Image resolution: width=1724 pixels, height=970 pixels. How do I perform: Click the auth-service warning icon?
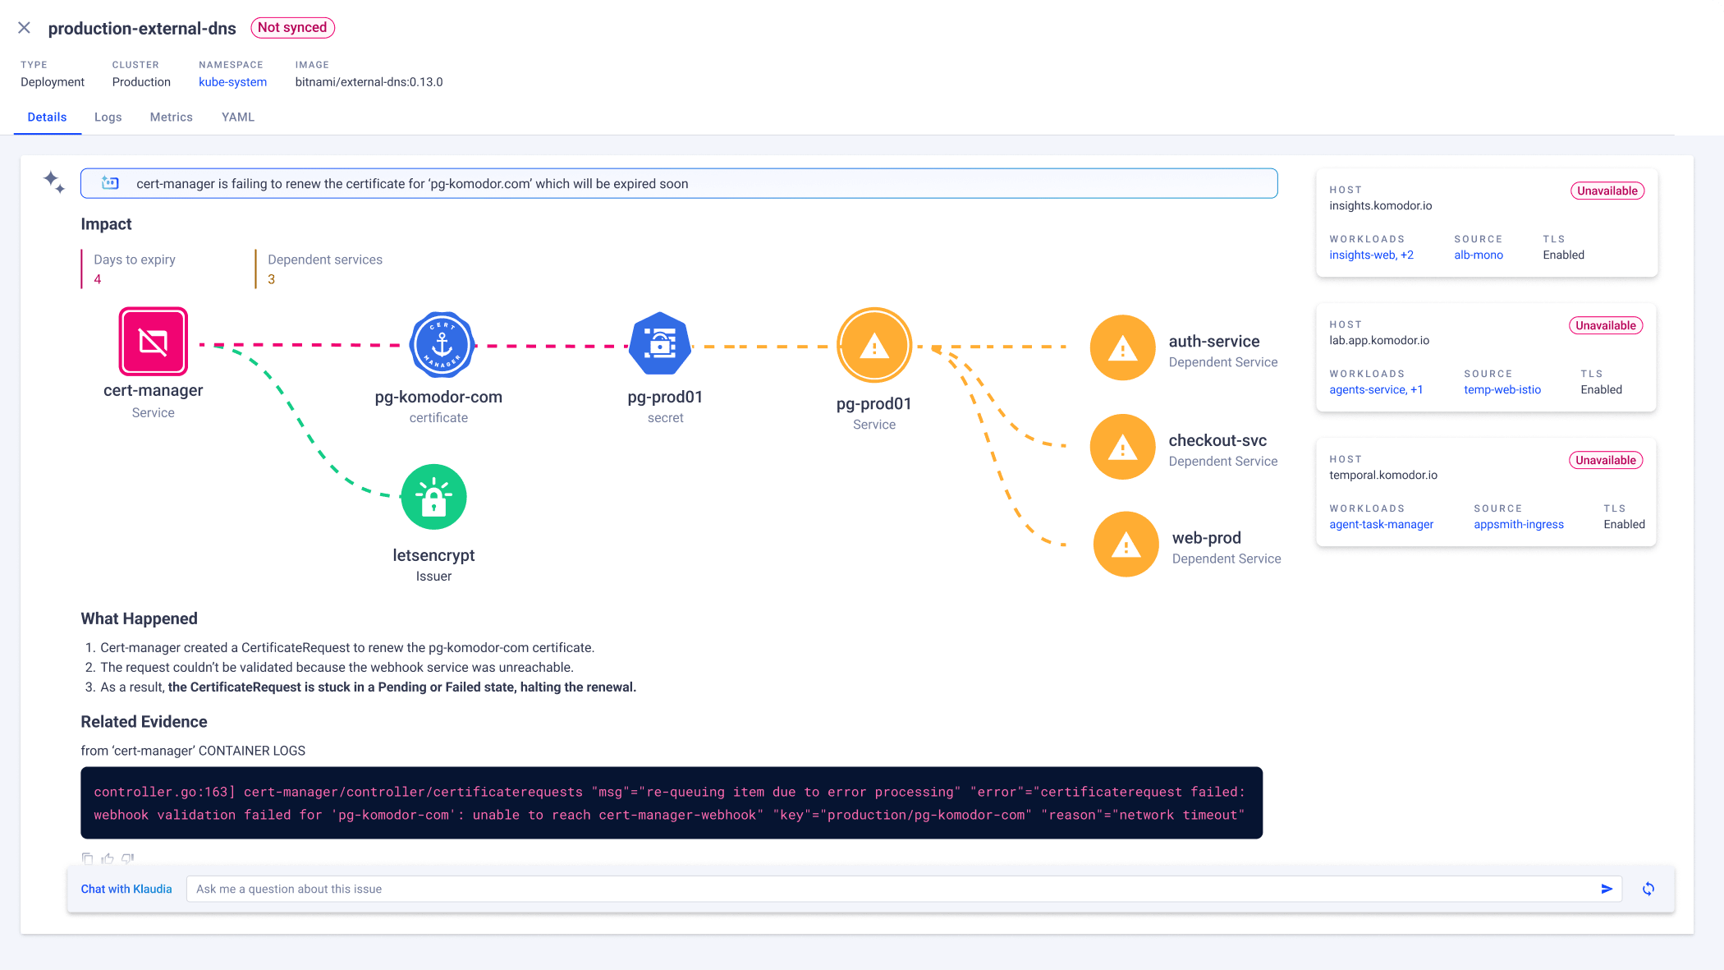(1122, 348)
